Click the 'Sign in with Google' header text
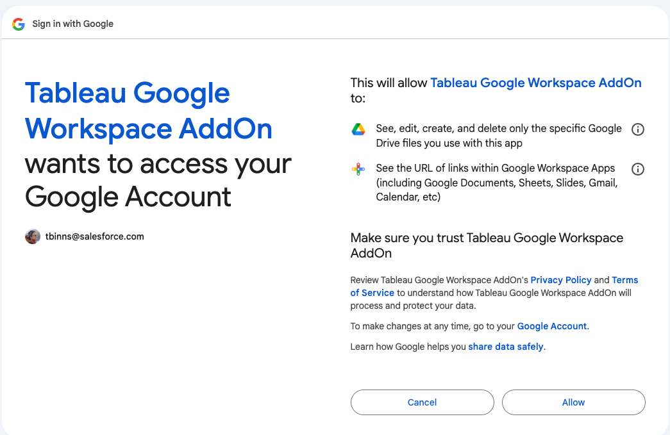The width and height of the screenshot is (670, 435). (72, 24)
